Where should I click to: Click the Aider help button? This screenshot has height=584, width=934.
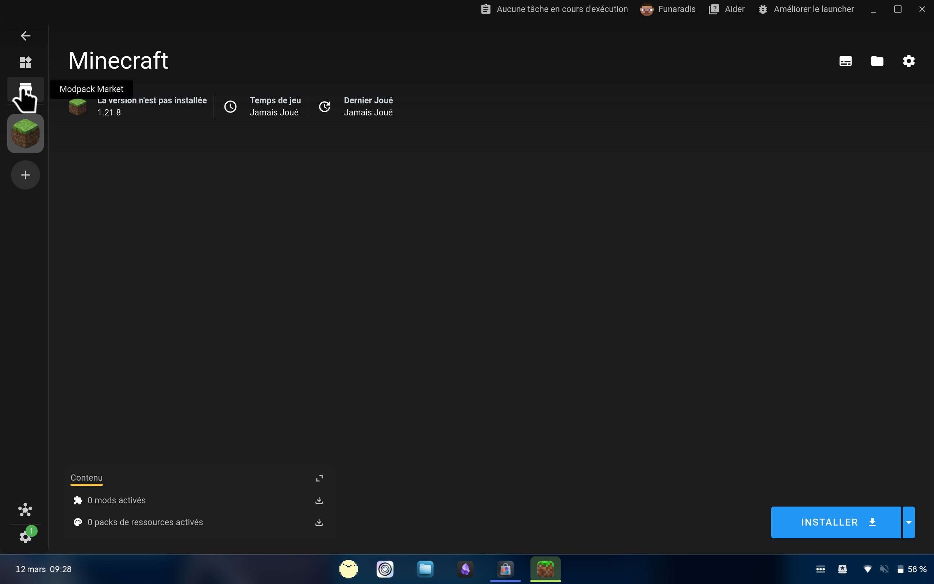pos(727,9)
